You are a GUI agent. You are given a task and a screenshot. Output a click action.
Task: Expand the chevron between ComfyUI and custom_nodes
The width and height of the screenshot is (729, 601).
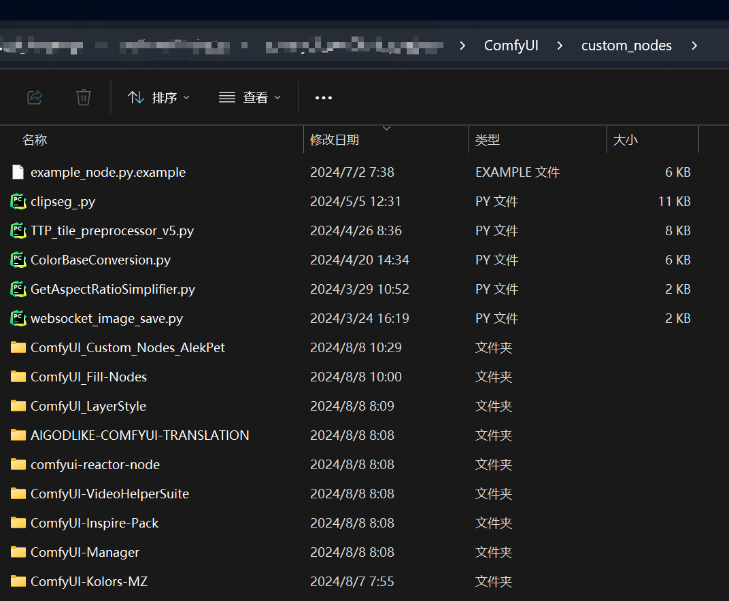560,46
